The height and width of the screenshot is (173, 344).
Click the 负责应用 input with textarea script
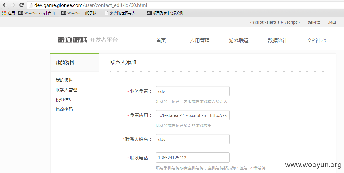(193, 115)
